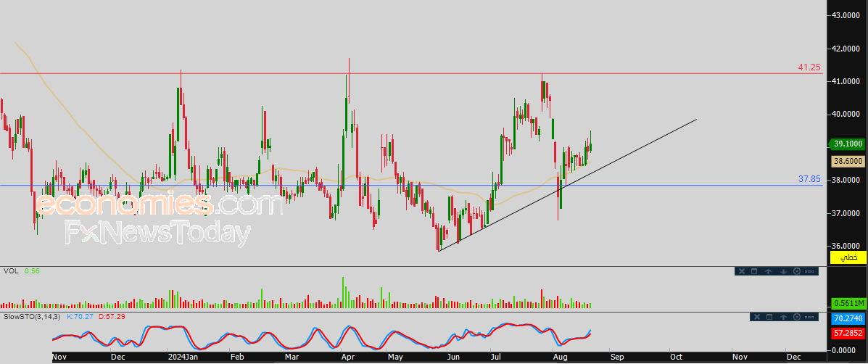Screen dimensions: 868x364
Task: Click the yellow خطي scale label
Action: (848, 257)
